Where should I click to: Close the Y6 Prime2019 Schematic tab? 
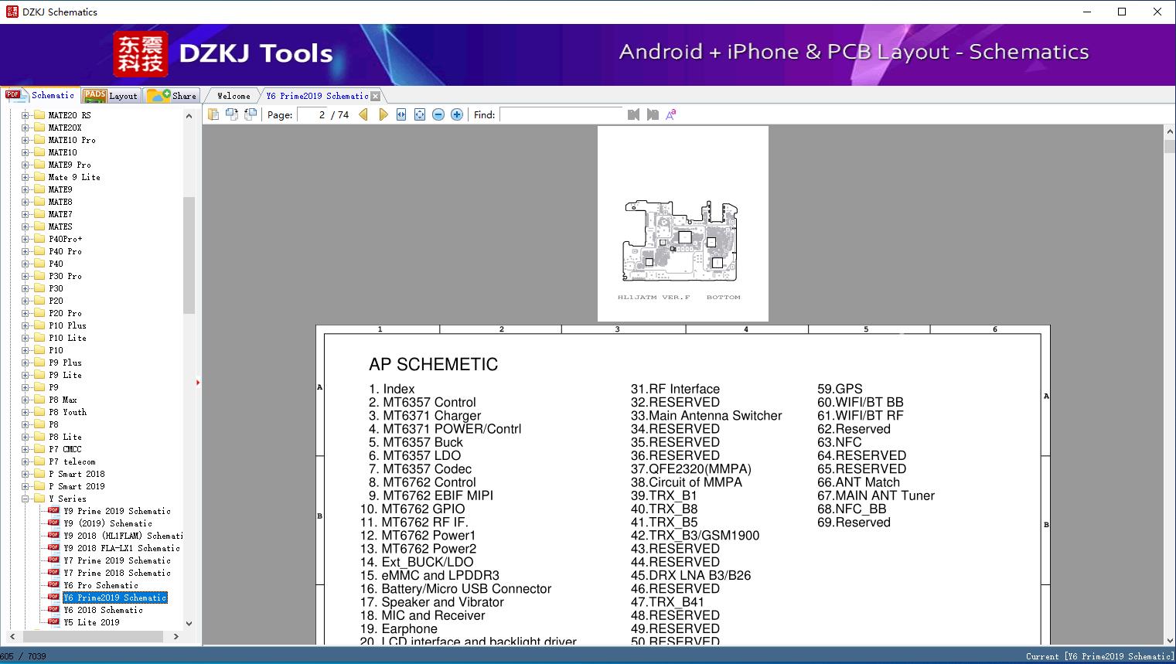coord(376,96)
